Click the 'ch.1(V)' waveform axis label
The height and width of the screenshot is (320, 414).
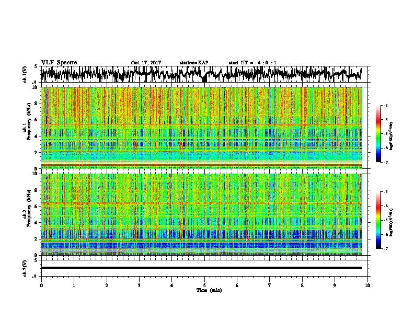tap(25, 74)
